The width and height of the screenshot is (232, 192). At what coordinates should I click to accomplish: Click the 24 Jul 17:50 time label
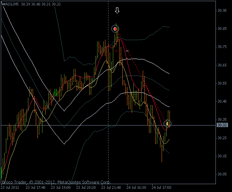pos(161,188)
